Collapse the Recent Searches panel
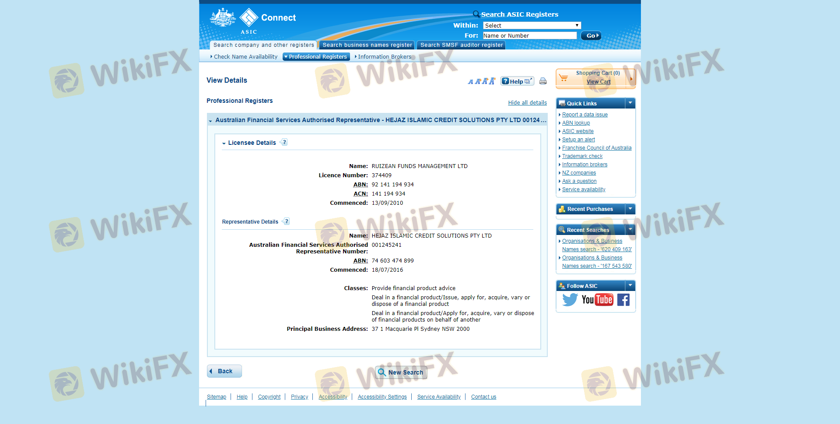This screenshot has height=424, width=840. [x=630, y=230]
